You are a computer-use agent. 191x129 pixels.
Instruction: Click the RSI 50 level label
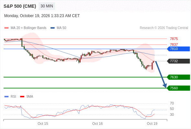coord(172,109)
